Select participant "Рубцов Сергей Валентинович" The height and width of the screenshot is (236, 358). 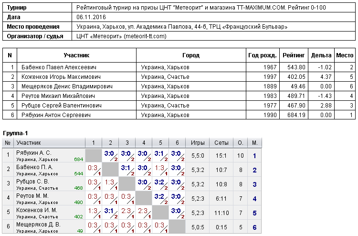pyautogui.click(x=62, y=106)
